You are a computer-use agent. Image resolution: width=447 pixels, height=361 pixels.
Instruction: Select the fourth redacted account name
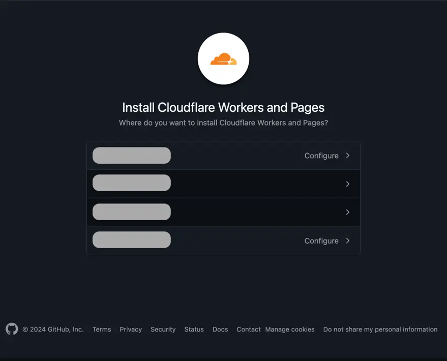(x=132, y=239)
